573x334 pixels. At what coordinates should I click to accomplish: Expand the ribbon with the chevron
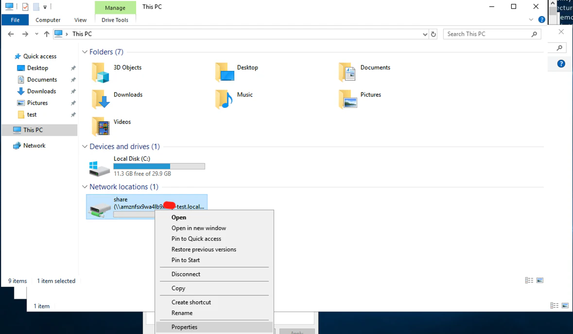coord(531,20)
